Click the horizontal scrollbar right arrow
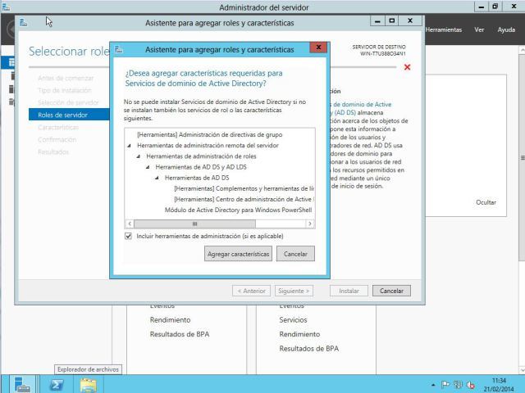The width and height of the screenshot is (525, 393). [310, 224]
